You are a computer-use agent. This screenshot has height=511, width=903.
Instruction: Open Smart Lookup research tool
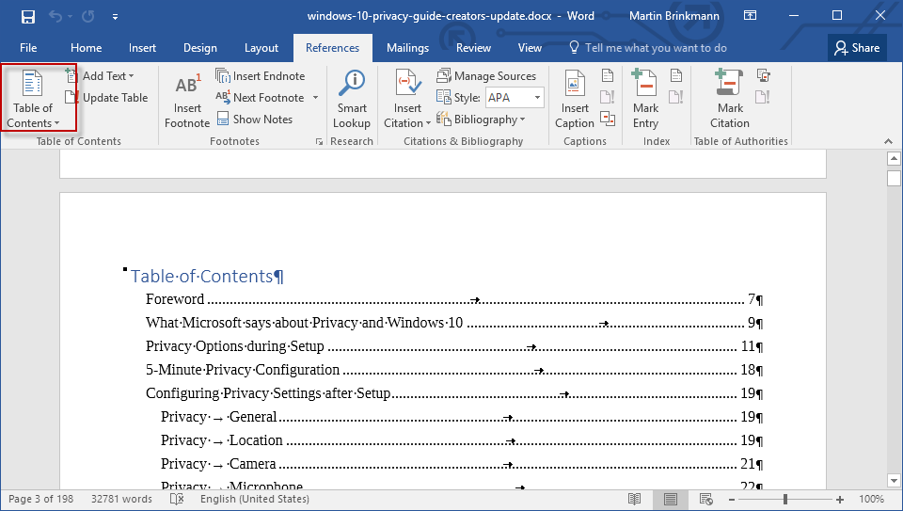tap(351, 101)
